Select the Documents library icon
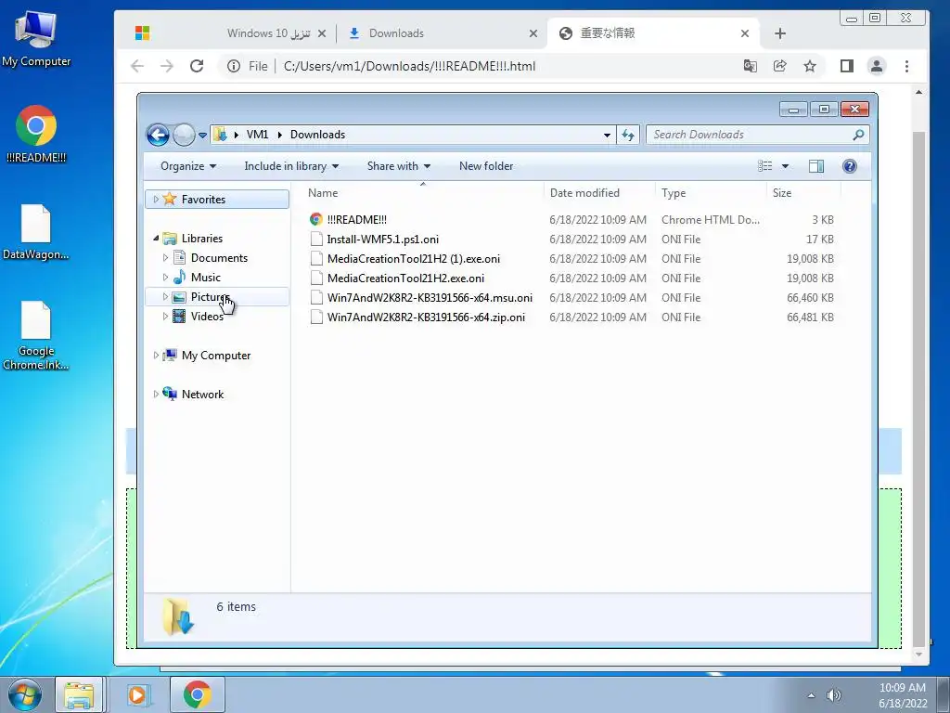Image resolution: width=950 pixels, height=713 pixels. (x=179, y=258)
